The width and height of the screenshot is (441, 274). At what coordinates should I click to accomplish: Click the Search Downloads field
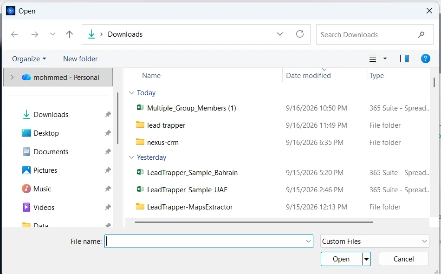[x=375, y=34]
